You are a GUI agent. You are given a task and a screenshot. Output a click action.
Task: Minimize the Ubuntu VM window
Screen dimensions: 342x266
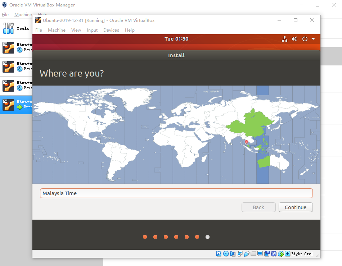point(279,20)
